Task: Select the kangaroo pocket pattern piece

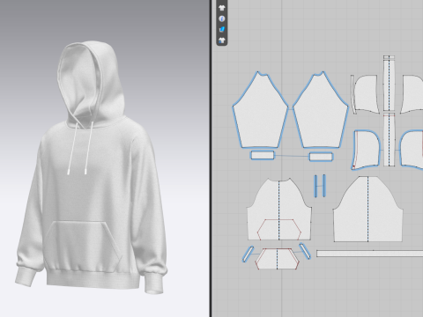Action: (278, 259)
